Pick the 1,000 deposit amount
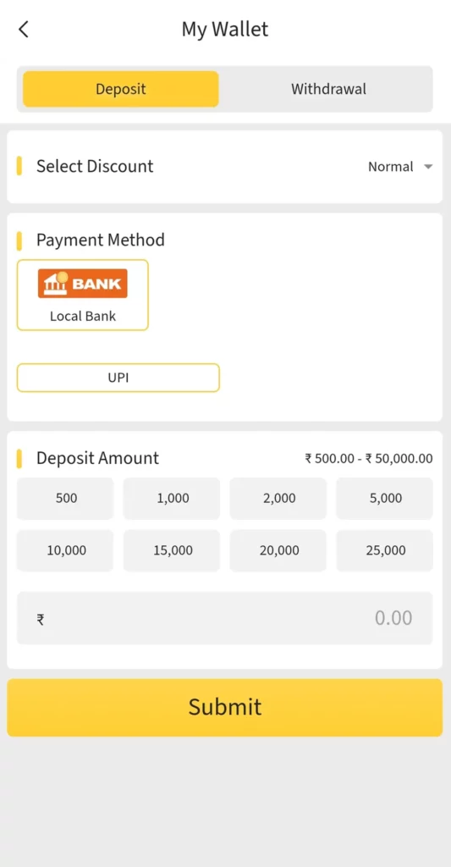Screen dimensions: 451x867 click(x=172, y=498)
